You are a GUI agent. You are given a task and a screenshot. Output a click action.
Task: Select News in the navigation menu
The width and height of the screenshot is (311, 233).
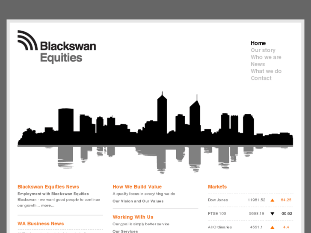pyautogui.click(x=258, y=64)
